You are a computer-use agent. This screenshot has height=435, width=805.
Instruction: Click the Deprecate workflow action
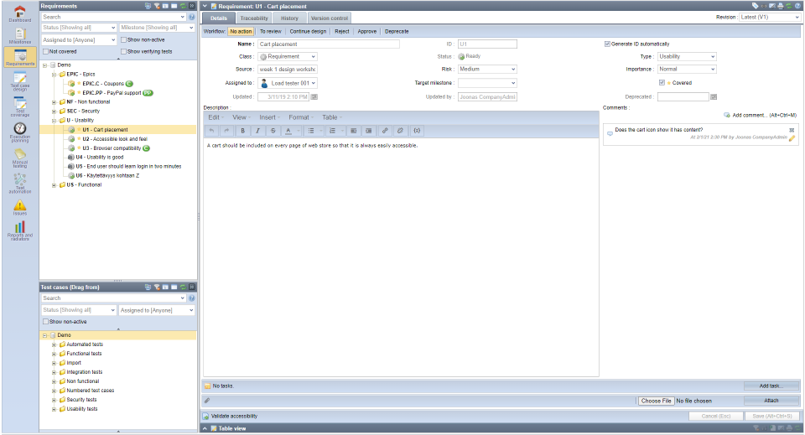[397, 31]
